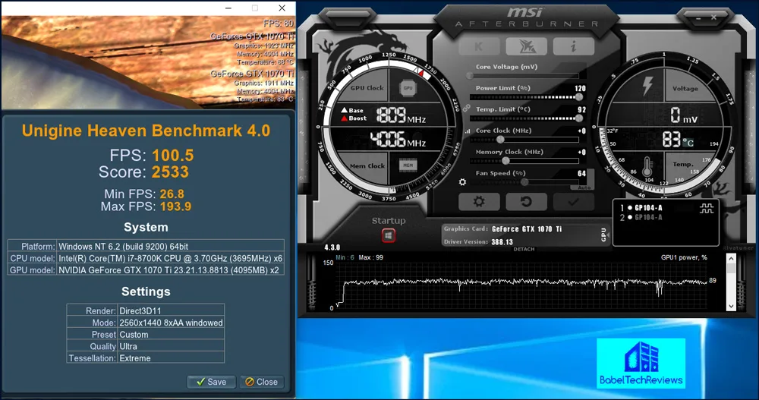
Task: Click the Temp. Limit value 92
Action: tap(582, 109)
